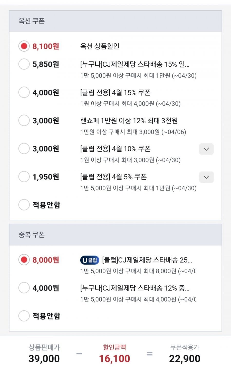Click the [누구나]CJ제일제당 스타배송 15% coupon title
The height and width of the screenshot is (368, 231).
(x=135, y=64)
